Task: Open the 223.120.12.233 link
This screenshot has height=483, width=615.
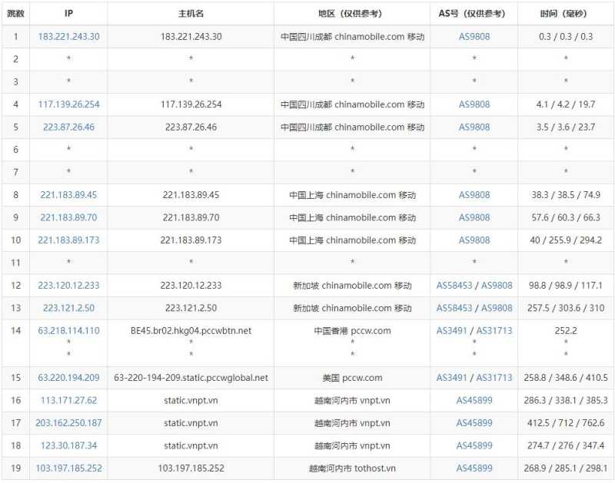Action: tap(68, 286)
